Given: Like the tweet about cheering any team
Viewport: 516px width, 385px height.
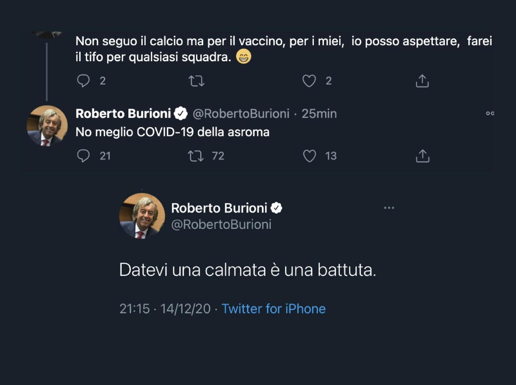Looking at the screenshot, I should (x=309, y=81).
